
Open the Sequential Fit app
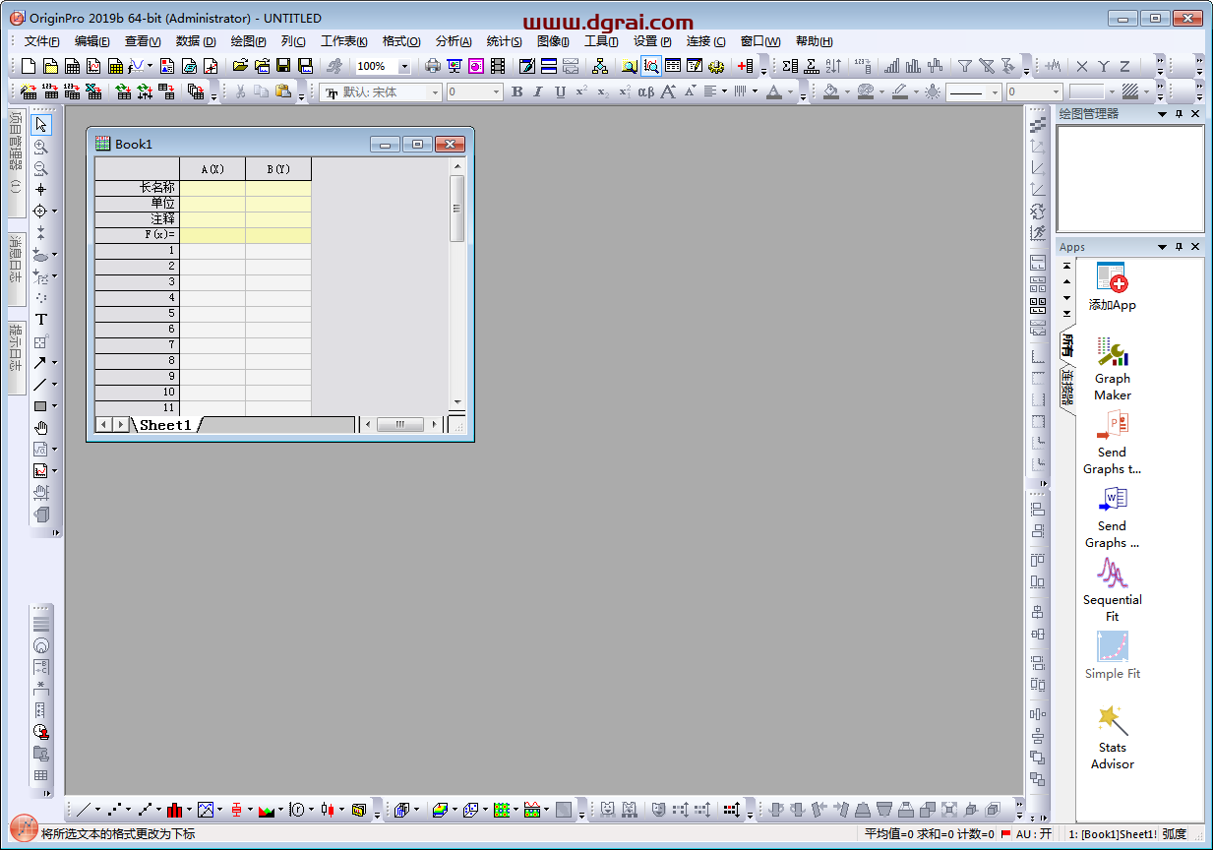tap(1112, 589)
